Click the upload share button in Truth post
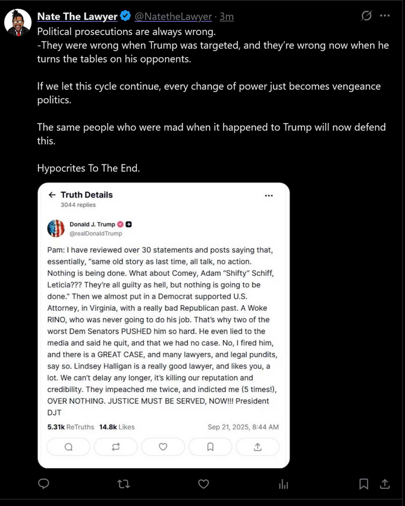Screen dimensions: 405x506 (257, 446)
